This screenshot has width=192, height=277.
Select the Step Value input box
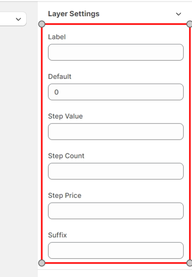point(116,132)
